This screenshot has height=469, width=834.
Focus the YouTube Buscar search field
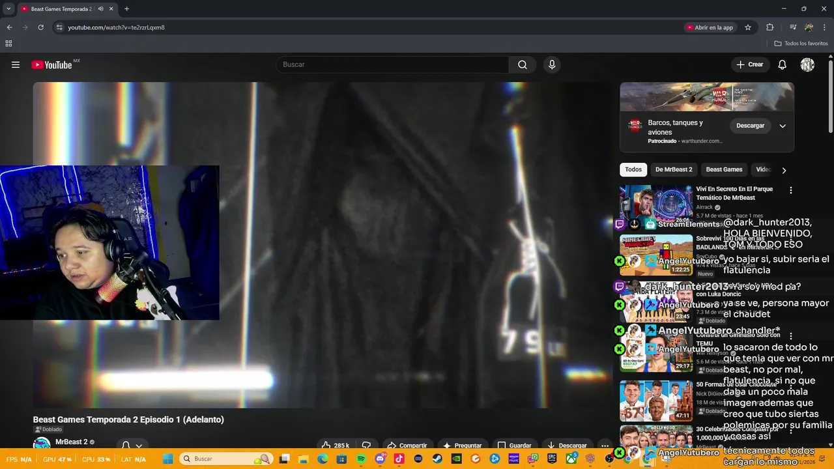click(x=393, y=64)
